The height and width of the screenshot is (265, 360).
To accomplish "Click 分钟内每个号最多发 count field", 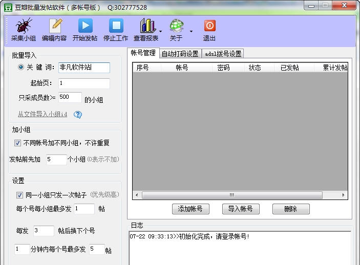I will [x=97, y=249].
